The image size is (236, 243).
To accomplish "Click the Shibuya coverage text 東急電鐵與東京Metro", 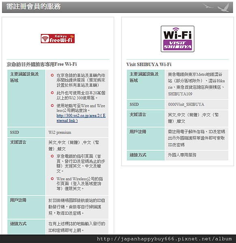I will pos(196,84).
